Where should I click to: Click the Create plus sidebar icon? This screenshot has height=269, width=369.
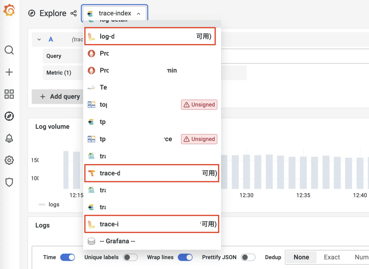(9, 72)
